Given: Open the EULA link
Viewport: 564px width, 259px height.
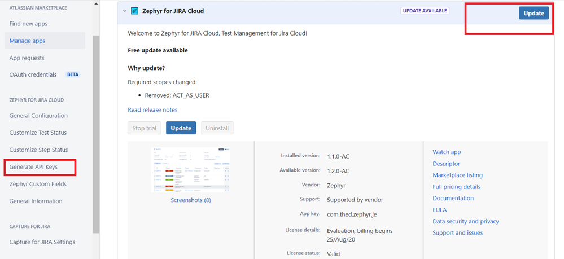Looking at the screenshot, I should click(x=440, y=210).
